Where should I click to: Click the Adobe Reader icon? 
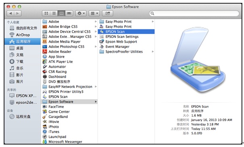[45, 52]
